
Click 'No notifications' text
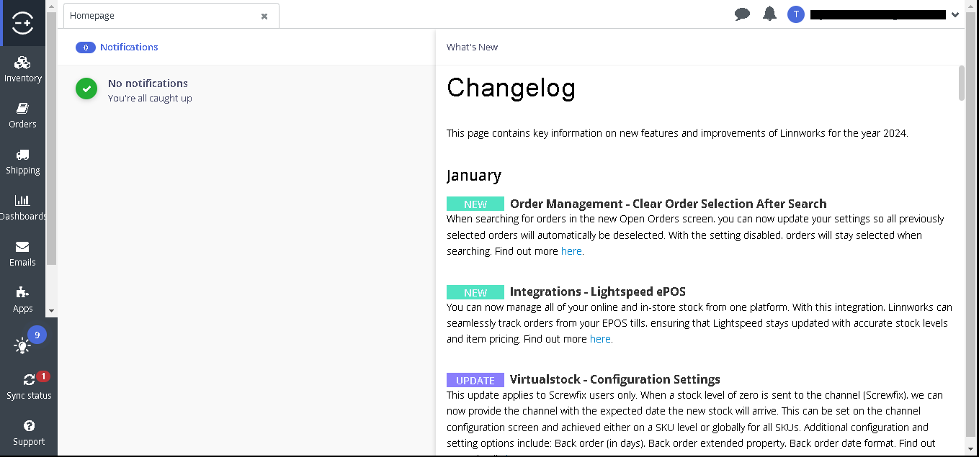click(148, 83)
